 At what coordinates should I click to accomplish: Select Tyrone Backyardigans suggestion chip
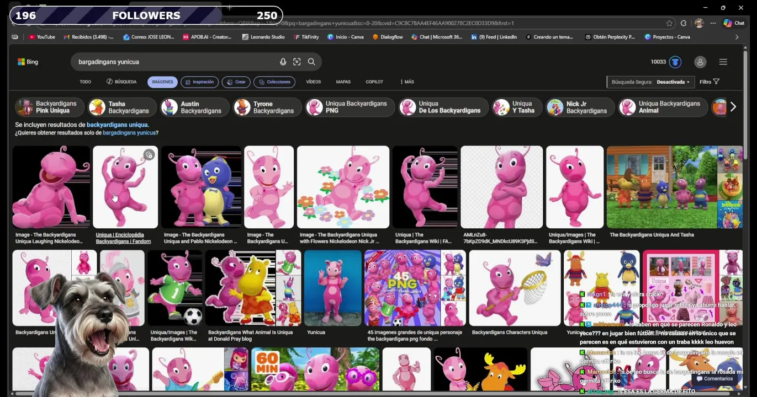267,107
